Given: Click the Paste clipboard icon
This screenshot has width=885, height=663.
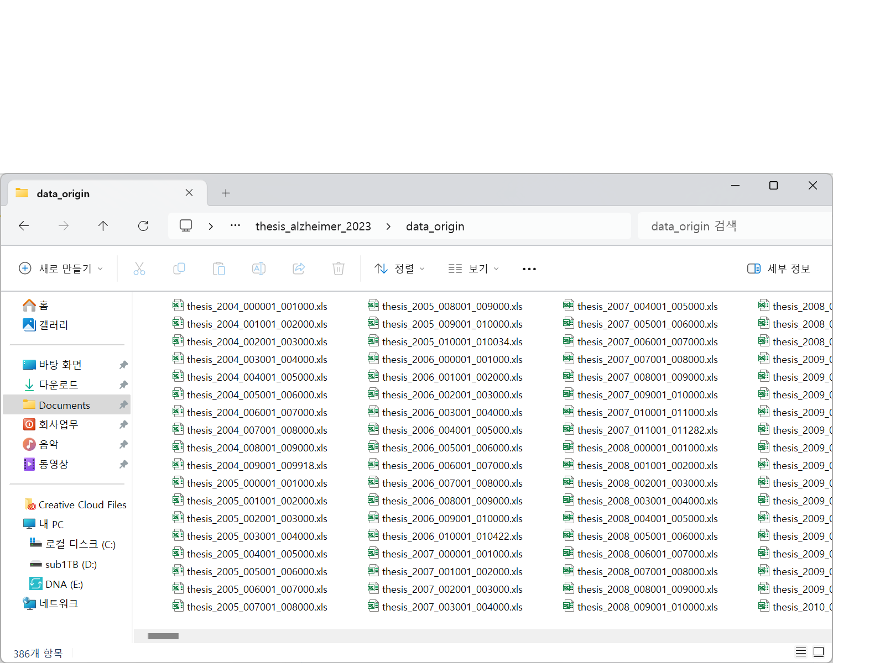Looking at the screenshot, I should click(x=219, y=269).
